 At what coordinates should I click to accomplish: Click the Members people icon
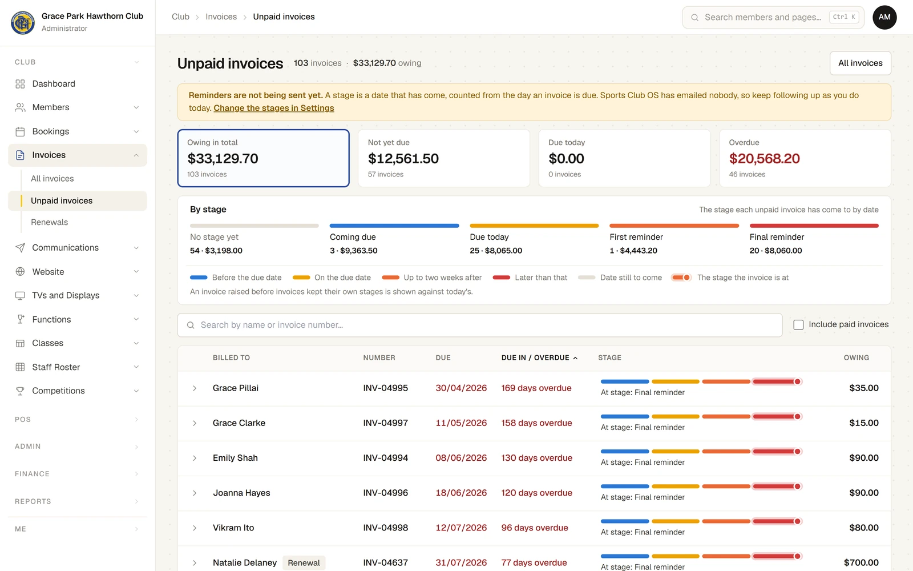(20, 107)
